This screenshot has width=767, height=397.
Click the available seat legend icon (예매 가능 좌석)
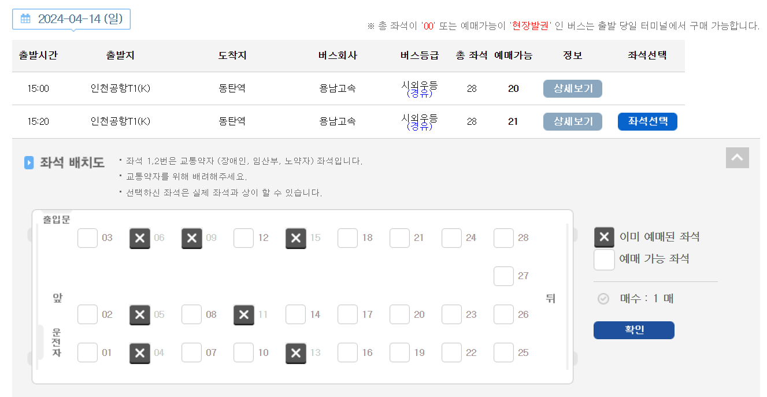pos(604,259)
